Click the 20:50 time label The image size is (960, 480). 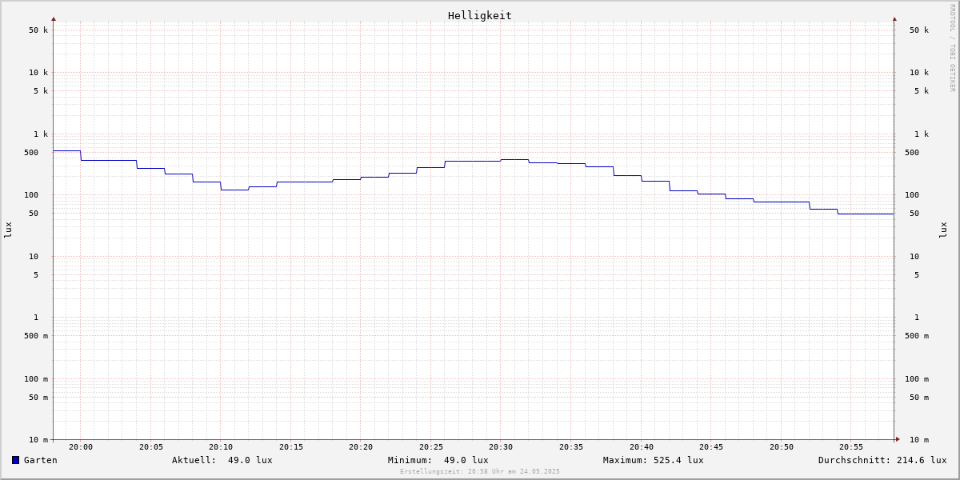(x=782, y=447)
